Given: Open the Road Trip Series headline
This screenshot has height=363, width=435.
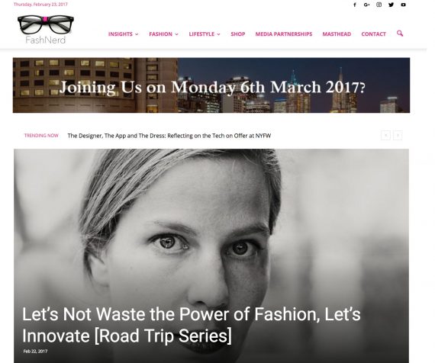Looking at the screenshot, I should tap(192, 325).
